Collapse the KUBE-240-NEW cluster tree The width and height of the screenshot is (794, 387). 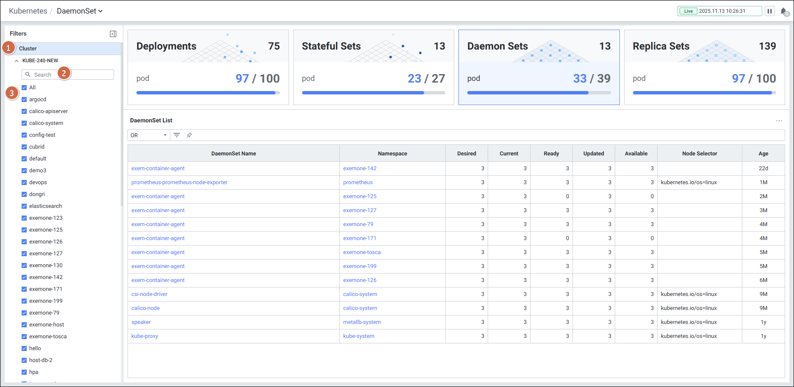[17, 61]
